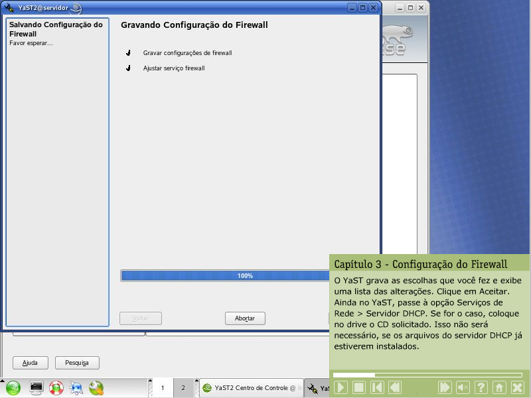Click the Ajuda button
531x398 pixels.
(31, 363)
